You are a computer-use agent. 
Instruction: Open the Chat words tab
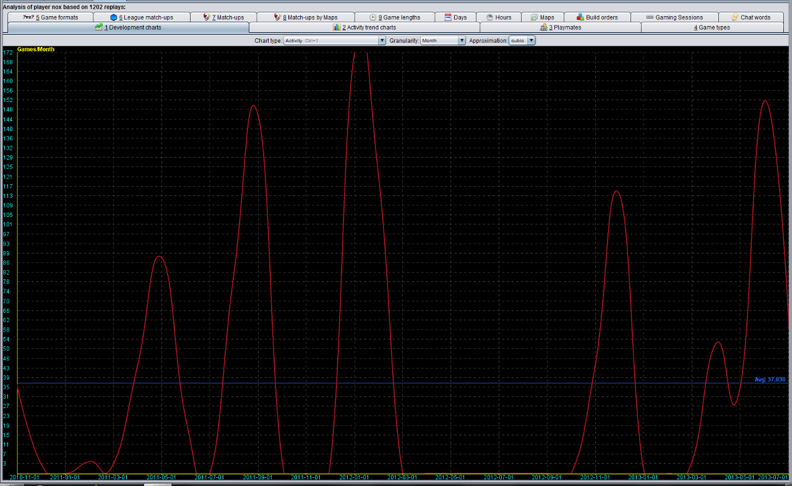751,17
